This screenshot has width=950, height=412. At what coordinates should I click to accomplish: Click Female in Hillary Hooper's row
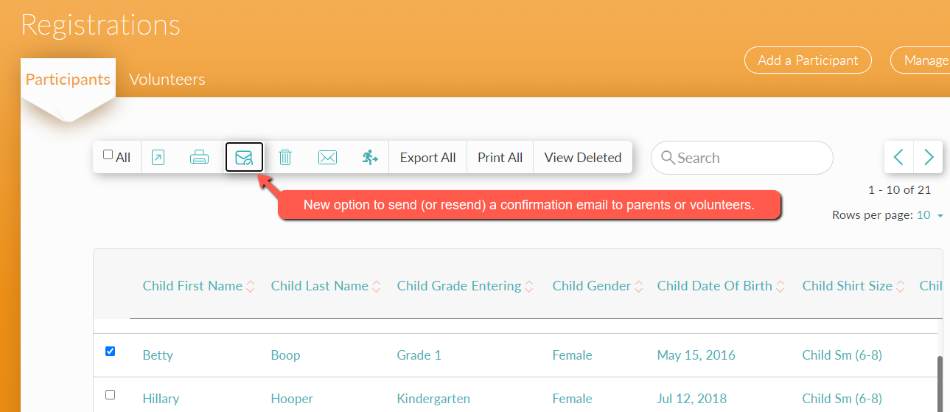pyautogui.click(x=572, y=399)
